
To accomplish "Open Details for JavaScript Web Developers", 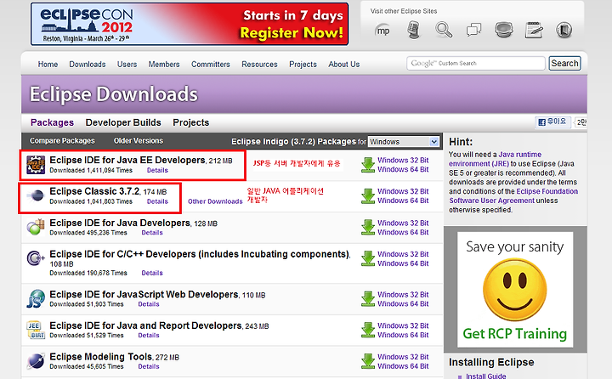I will pyautogui.click(x=148, y=304).
